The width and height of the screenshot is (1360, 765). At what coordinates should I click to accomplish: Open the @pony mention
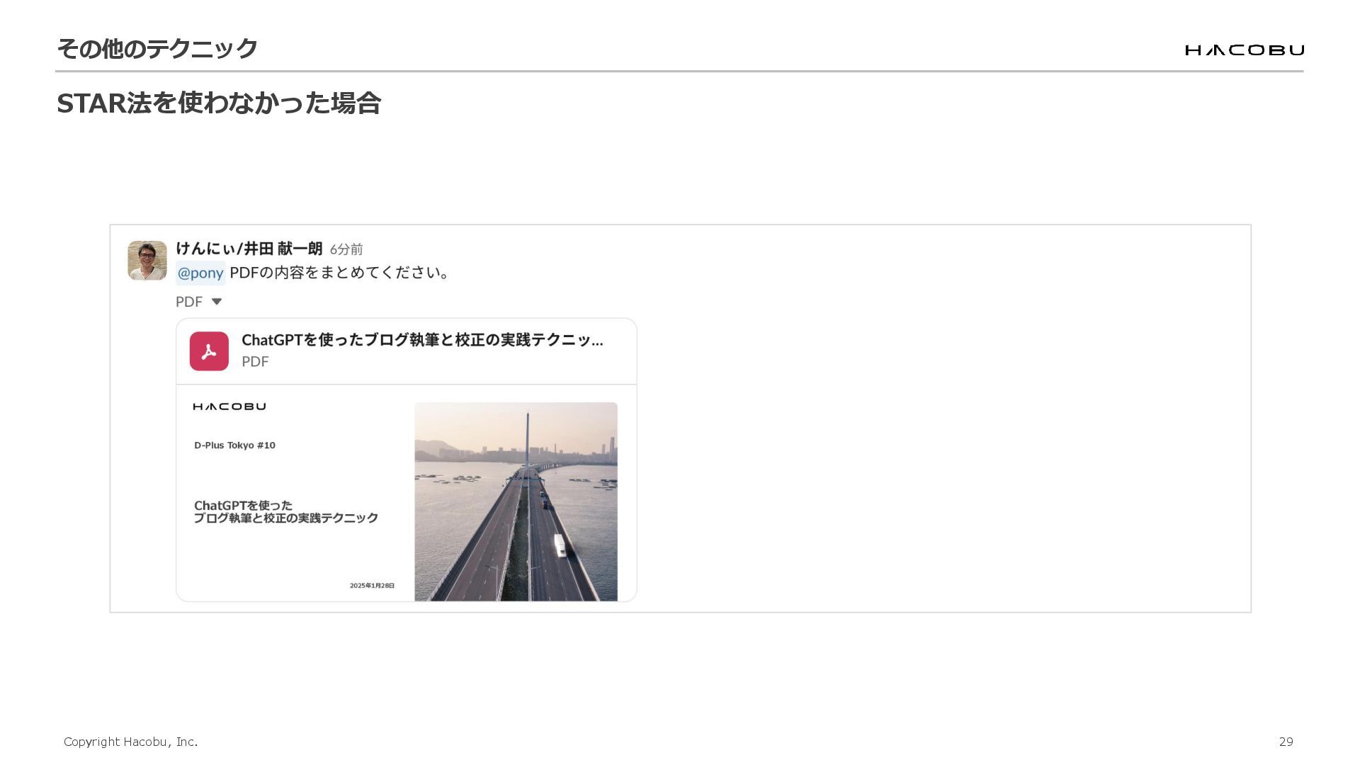[x=200, y=273]
